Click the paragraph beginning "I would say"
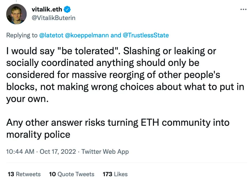This screenshot has width=252, height=181. tap(125, 75)
